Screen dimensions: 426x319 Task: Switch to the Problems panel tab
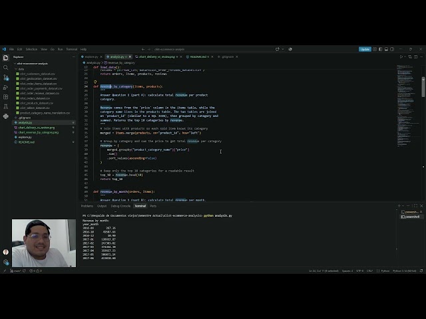(x=87, y=206)
